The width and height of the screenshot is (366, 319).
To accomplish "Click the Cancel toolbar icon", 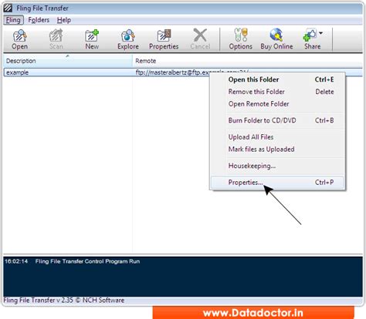I will coord(200,39).
